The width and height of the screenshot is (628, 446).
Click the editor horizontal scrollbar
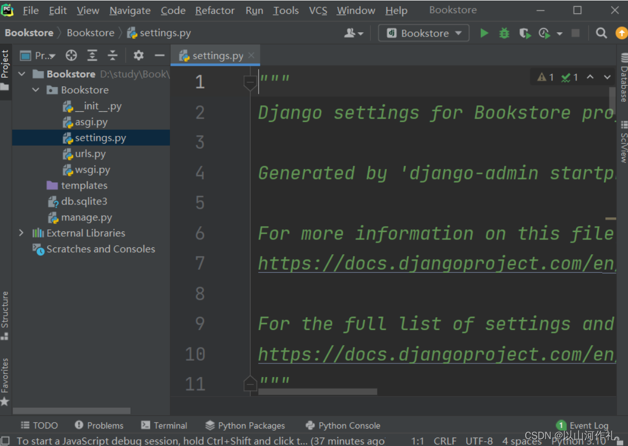pyautogui.click(x=317, y=392)
